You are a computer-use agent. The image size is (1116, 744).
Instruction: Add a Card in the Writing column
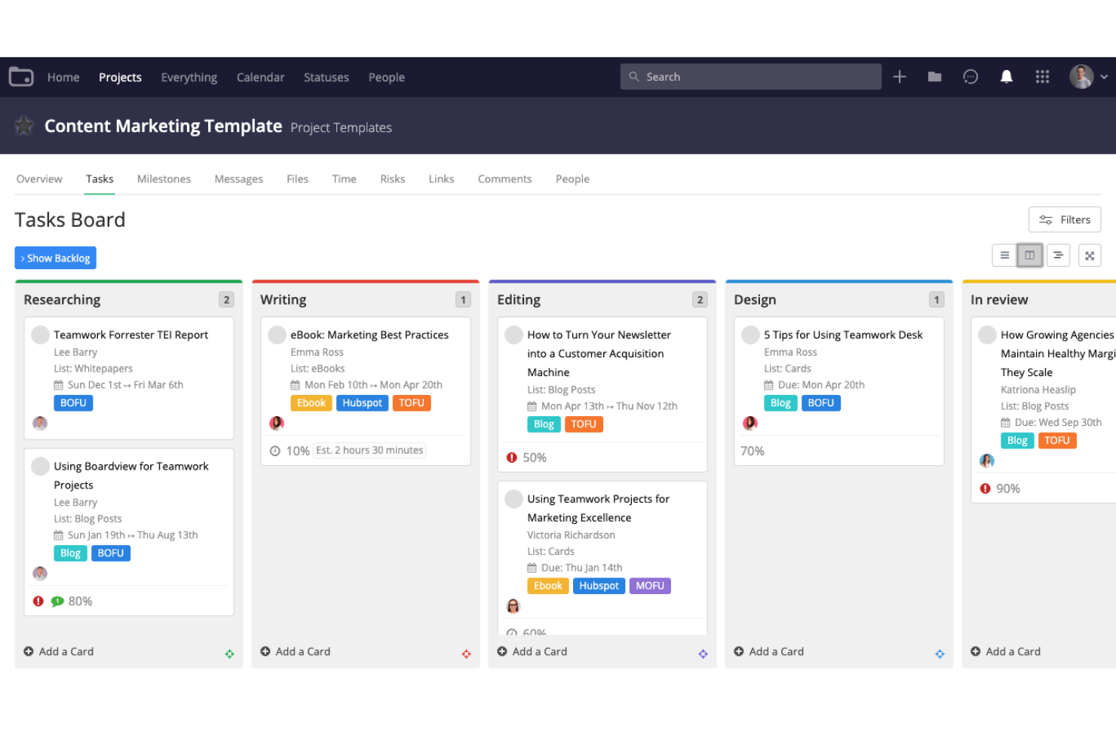295,651
